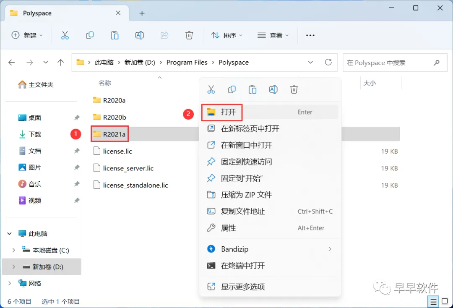Unpin 文档 using its pin icon
The image size is (453, 308).
[x=77, y=151]
